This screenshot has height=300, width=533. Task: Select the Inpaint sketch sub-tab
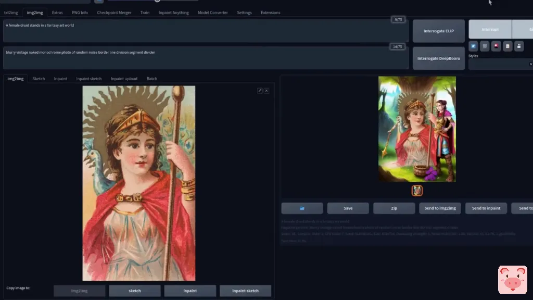pos(89,79)
